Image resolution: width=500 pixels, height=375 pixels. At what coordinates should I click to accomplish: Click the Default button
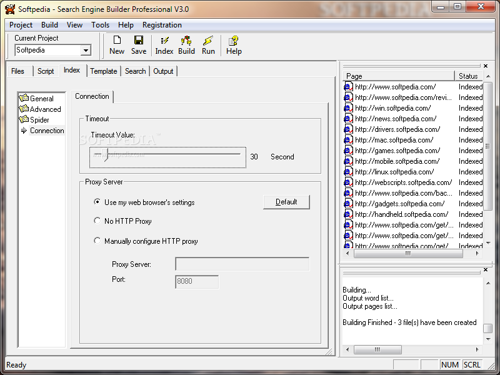(286, 202)
